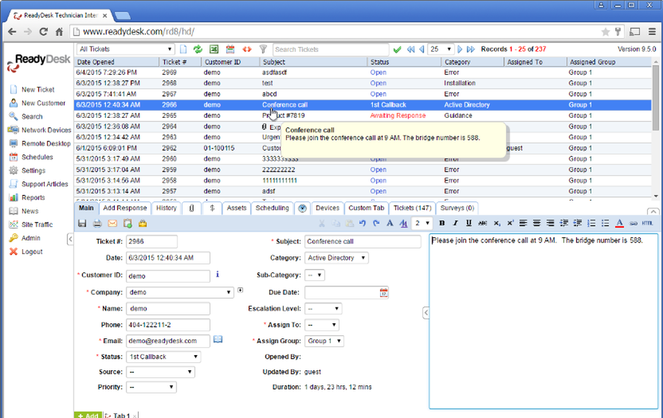Open Network Devices in sidebar
663x418 pixels.
coord(46,131)
